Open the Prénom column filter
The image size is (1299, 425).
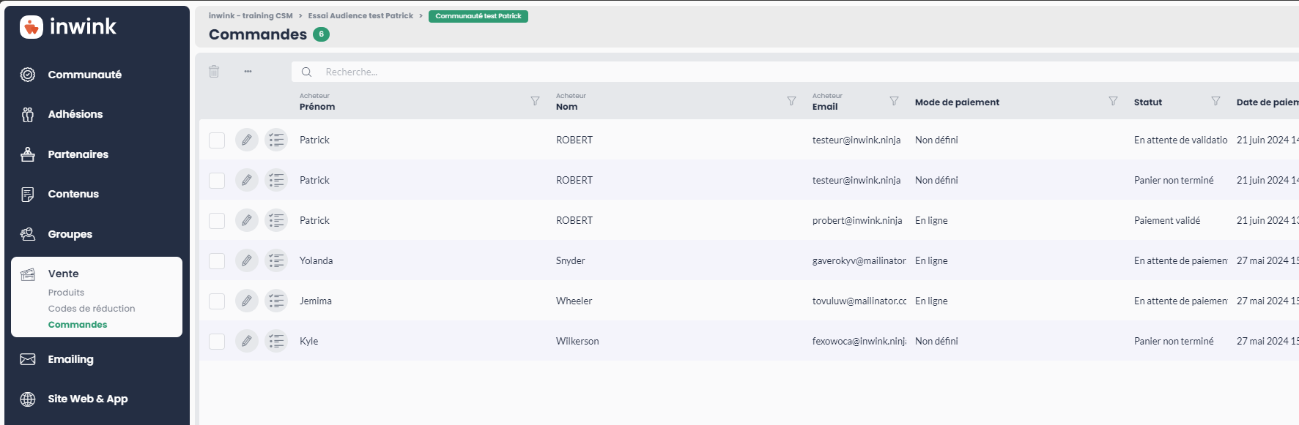pyautogui.click(x=535, y=101)
